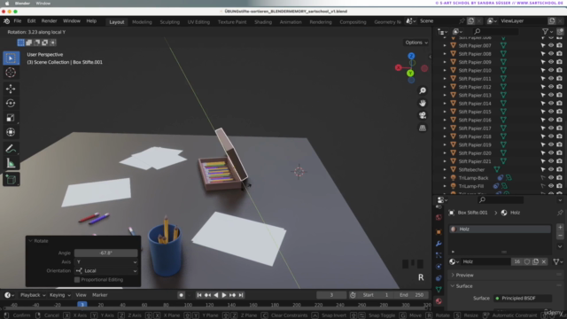Open the Orientation Local dropdown
This screenshot has height=319, width=567.
[x=106, y=271]
